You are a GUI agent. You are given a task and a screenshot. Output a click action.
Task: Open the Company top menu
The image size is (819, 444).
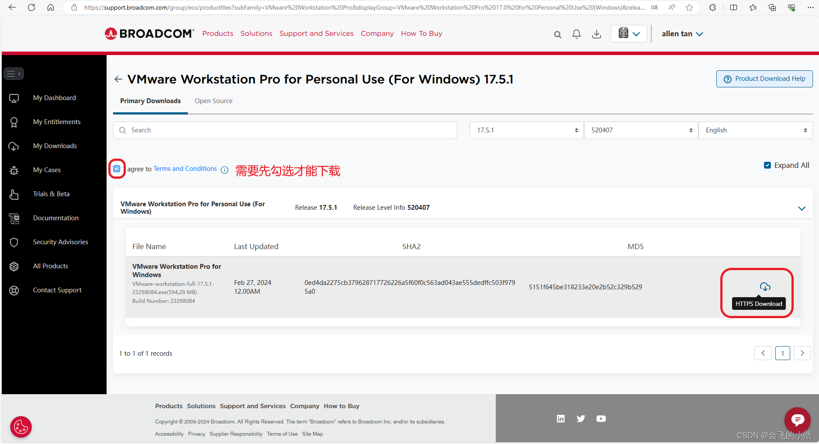coord(377,34)
